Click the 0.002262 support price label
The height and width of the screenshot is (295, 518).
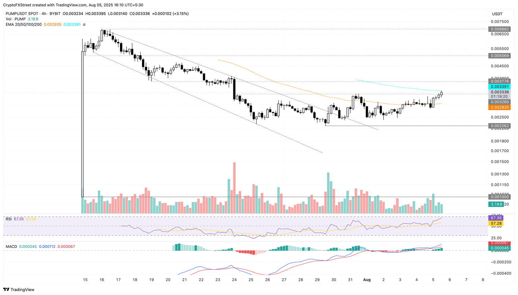[499, 126]
